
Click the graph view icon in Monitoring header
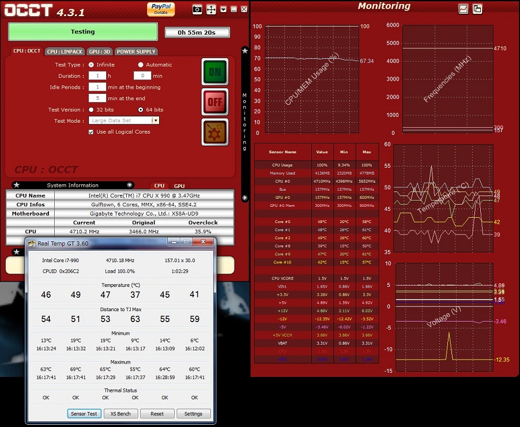tap(463, 9)
